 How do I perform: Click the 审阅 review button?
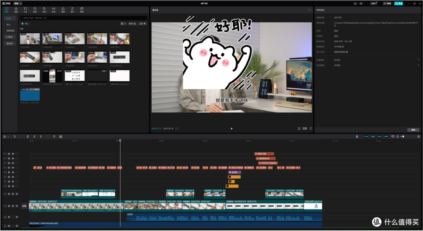387,4
